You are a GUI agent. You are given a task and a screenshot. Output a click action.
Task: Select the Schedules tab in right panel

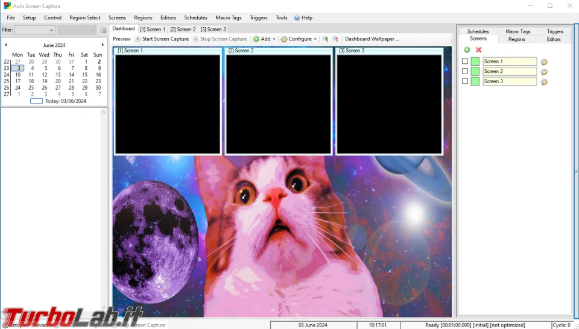(478, 31)
